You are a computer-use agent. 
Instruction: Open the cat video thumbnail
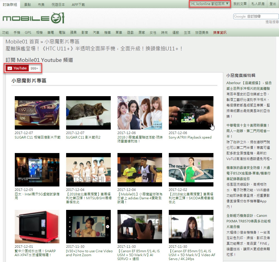(x=88, y=113)
